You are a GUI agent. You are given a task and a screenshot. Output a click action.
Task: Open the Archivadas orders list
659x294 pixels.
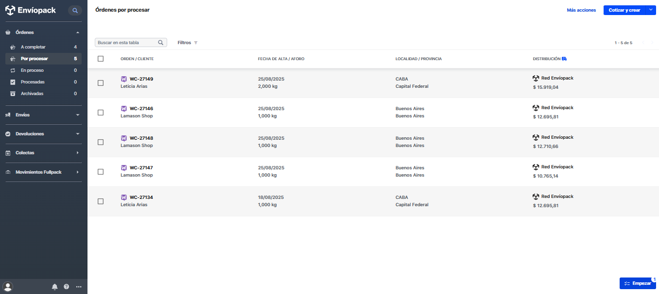[x=32, y=94]
